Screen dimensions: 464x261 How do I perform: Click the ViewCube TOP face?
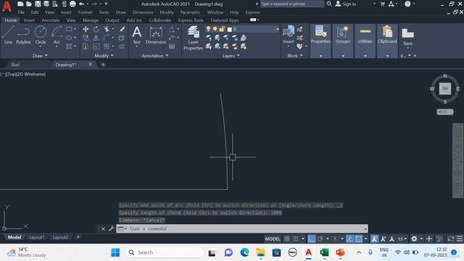(444, 88)
